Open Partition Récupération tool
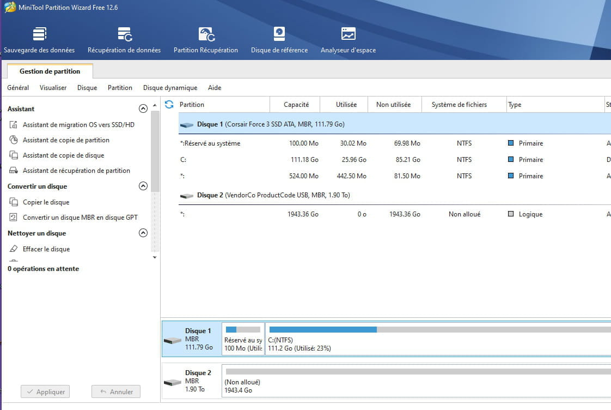The image size is (611, 410). tap(206, 40)
